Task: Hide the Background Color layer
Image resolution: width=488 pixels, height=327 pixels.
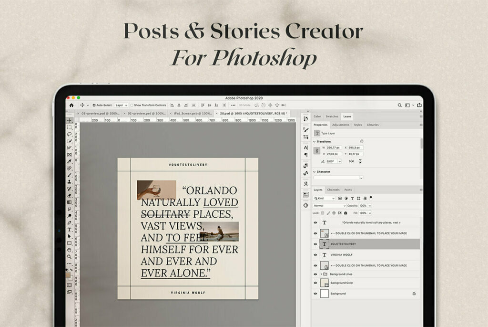Action: click(315, 283)
